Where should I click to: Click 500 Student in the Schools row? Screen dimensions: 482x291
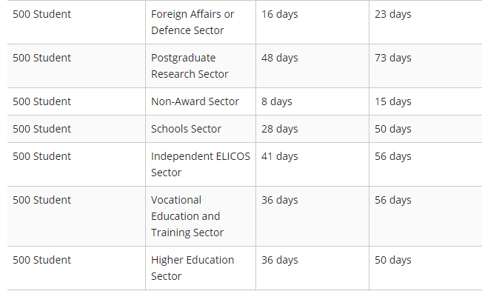41,129
